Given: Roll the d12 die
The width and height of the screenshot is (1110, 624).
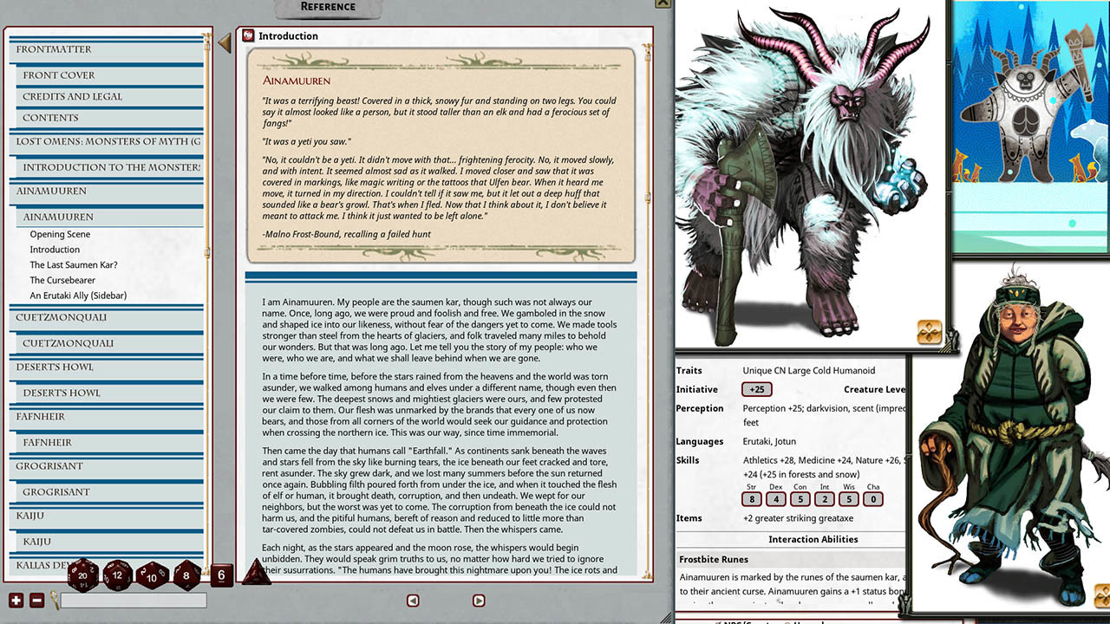Looking at the screenshot, I should [x=118, y=575].
